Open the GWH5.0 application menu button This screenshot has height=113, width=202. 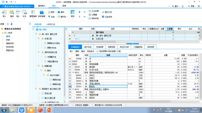pos(17,6)
